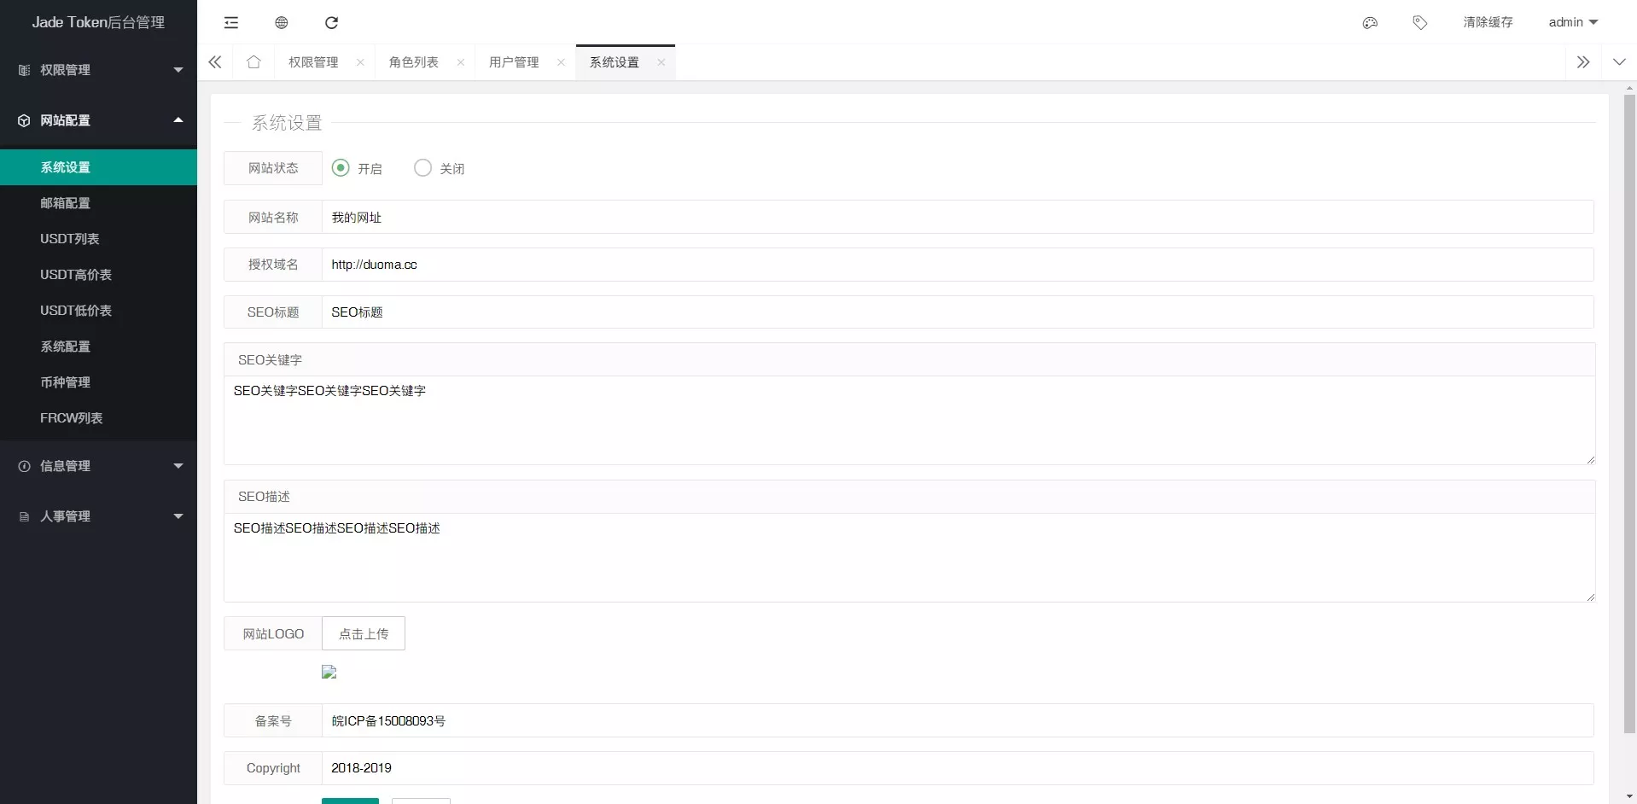
Task: Collapse the sidebar with the menu toggle icon
Action: 231,23
